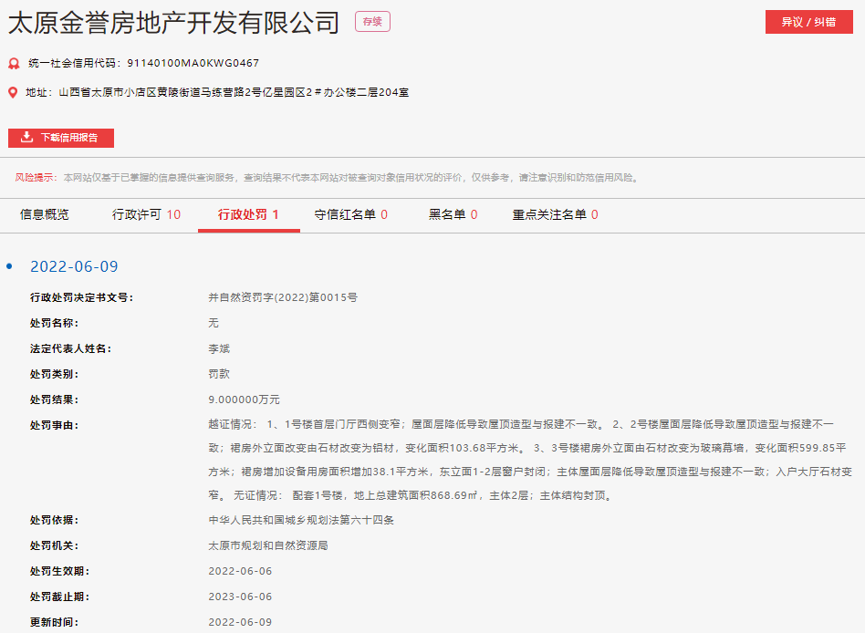The image size is (865, 633).
Task: Click legal basis 中华人民共和国城乡规划法第六十四条
Action: [x=301, y=520]
